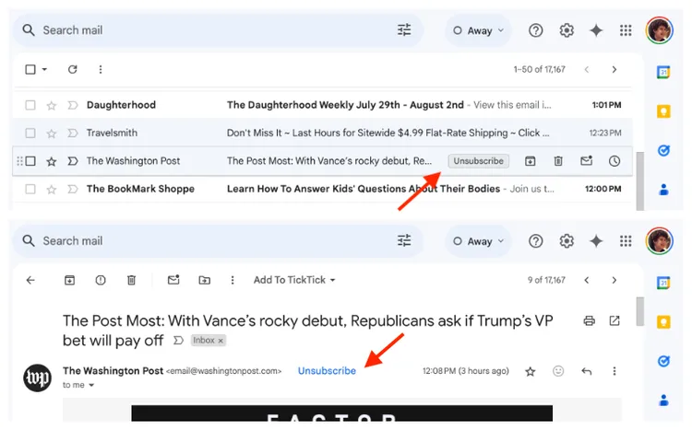Go back to inbox with the back arrow
The image size is (692, 430).
pyautogui.click(x=30, y=280)
